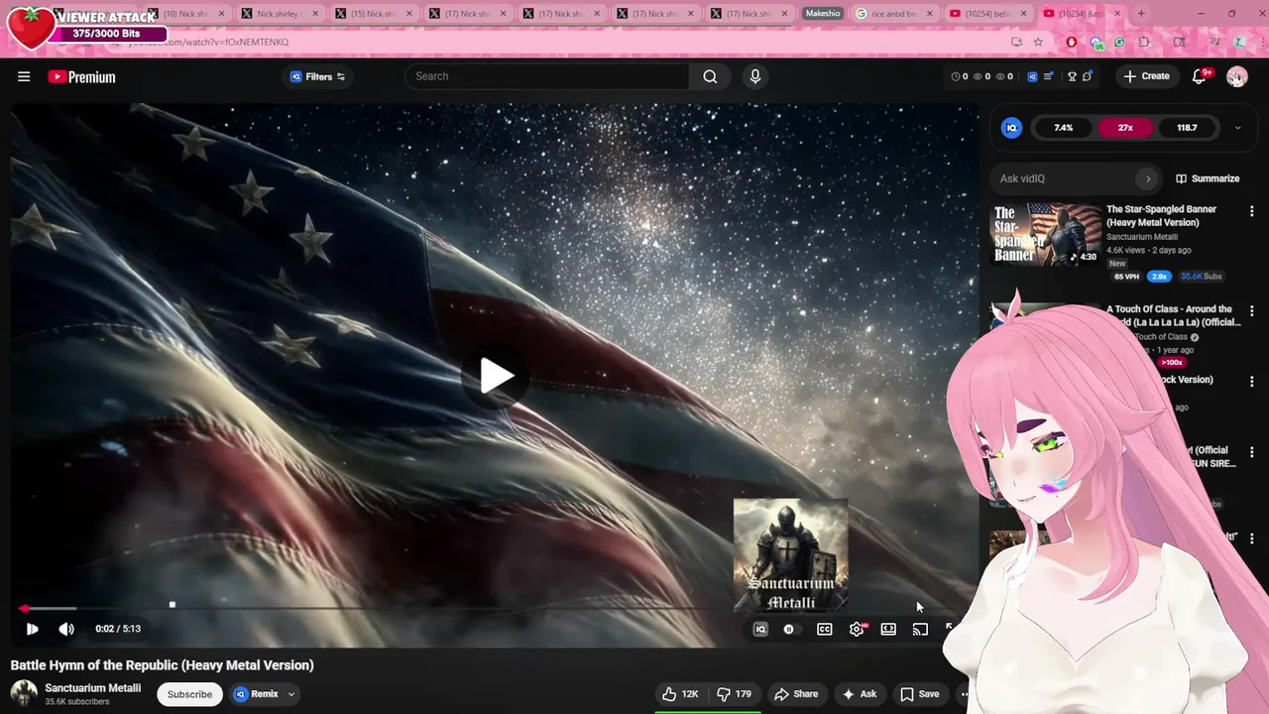The height and width of the screenshot is (714, 1269).
Task: Click the red Opera-style extension icon
Action: [x=1071, y=42]
